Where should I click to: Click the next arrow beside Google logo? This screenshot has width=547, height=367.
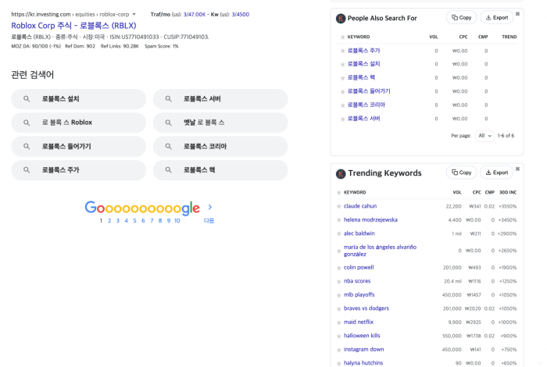point(209,207)
